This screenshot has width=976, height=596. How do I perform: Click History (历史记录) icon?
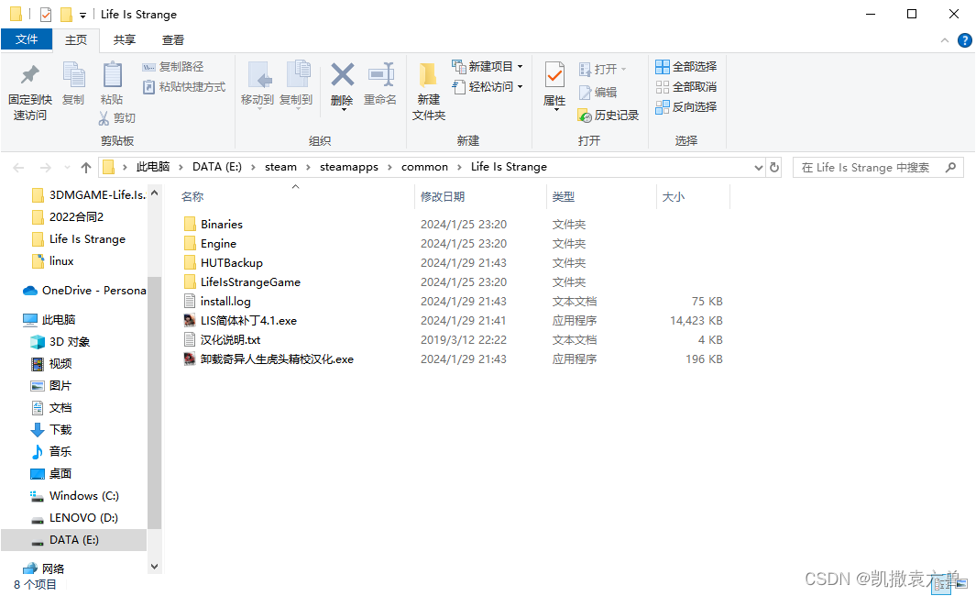click(585, 116)
